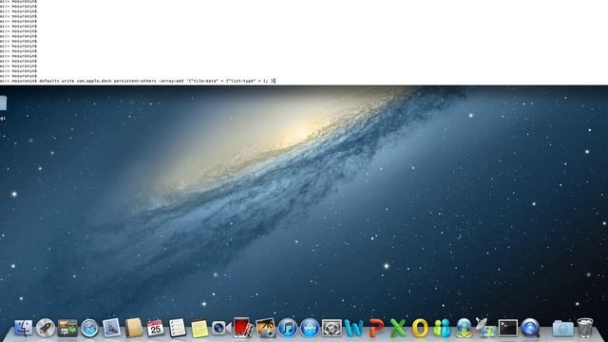This screenshot has height=342, width=608.
Task: Launch Microsoft Excel X icon
Action: tap(398, 328)
